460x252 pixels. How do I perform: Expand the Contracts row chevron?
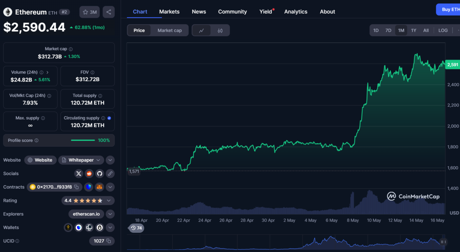[110, 187]
